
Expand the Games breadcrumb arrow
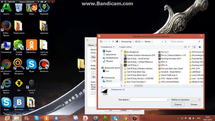152,41
